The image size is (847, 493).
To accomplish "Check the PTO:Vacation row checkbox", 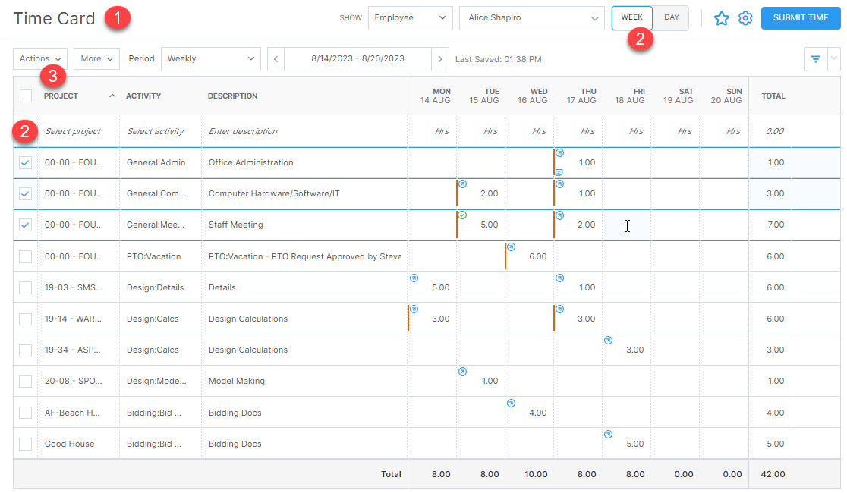I will (x=24, y=256).
